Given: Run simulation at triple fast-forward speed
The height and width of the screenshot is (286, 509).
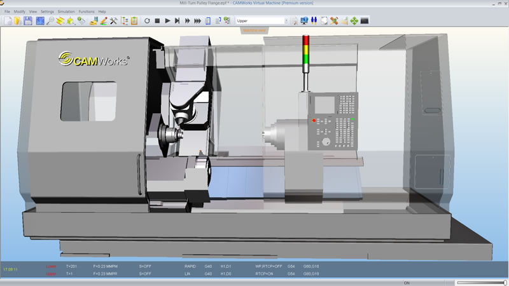Looking at the screenshot, I should (x=197, y=21).
